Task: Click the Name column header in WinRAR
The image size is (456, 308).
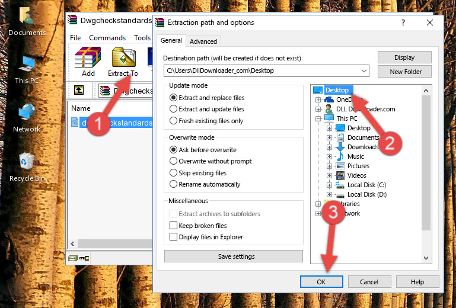Action: [x=81, y=108]
